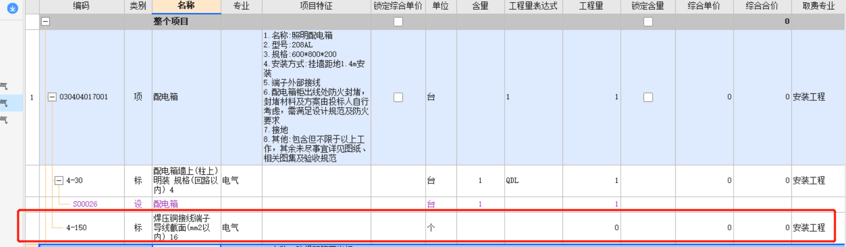Select the 综合单价 column header
The width and height of the screenshot is (846, 247).
tap(704, 6)
